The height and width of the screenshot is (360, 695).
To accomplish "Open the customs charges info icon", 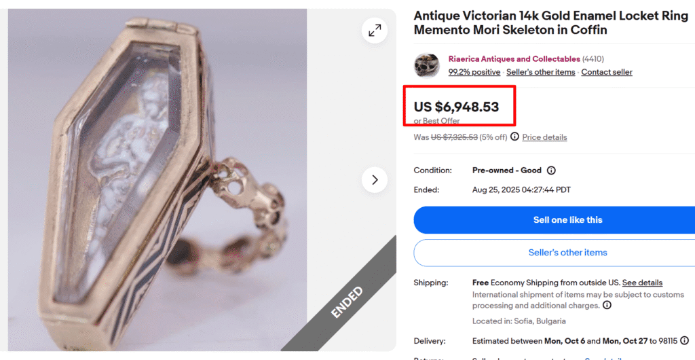I will click(607, 306).
